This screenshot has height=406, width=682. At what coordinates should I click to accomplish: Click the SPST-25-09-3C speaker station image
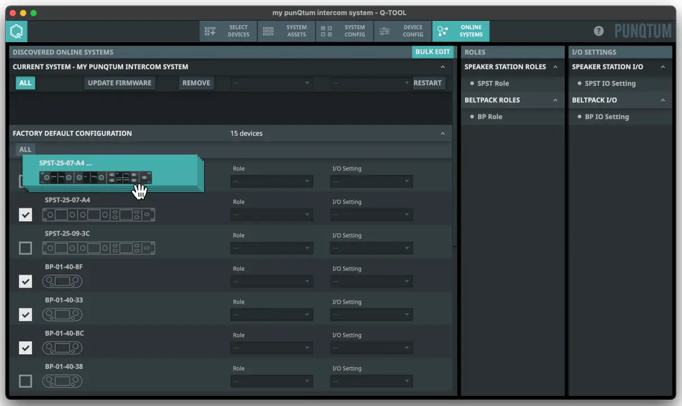pyautogui.click(x=98, y=248)
